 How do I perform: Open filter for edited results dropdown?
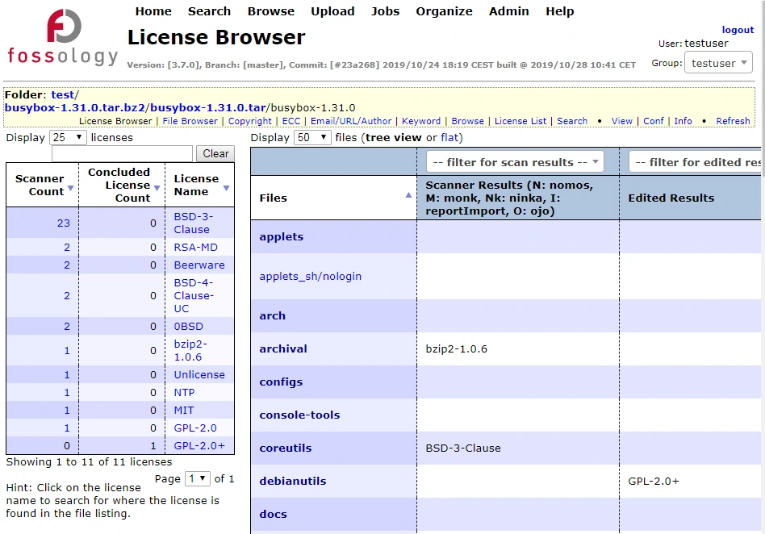(696, 162)
